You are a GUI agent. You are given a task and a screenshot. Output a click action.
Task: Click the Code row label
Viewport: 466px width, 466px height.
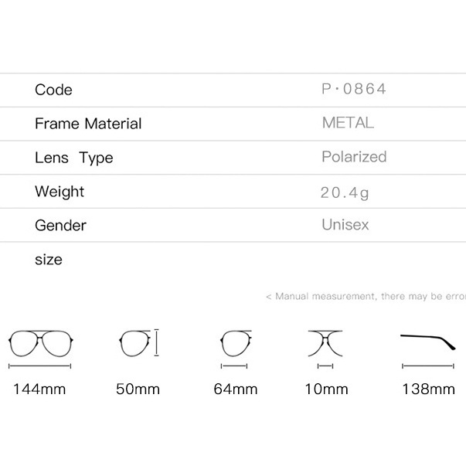click(53, 90)
